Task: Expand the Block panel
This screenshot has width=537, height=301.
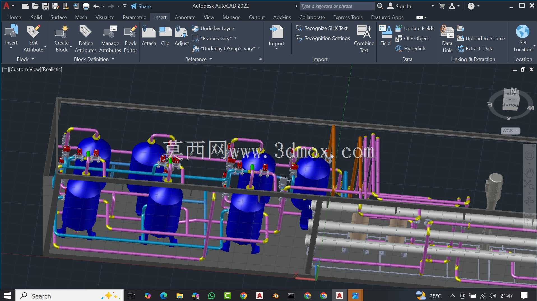Action: point(26,59)
